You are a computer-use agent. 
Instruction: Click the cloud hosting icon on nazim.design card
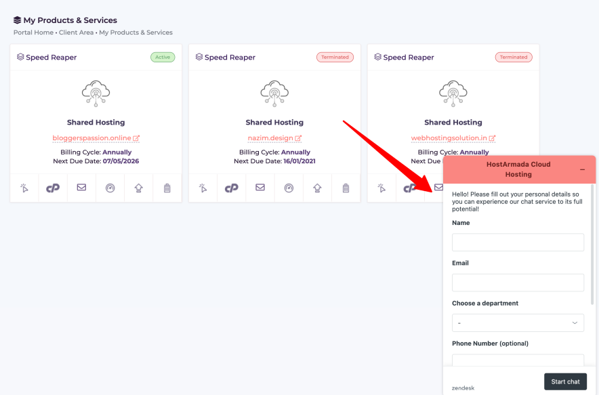click(x=274, y=93)
